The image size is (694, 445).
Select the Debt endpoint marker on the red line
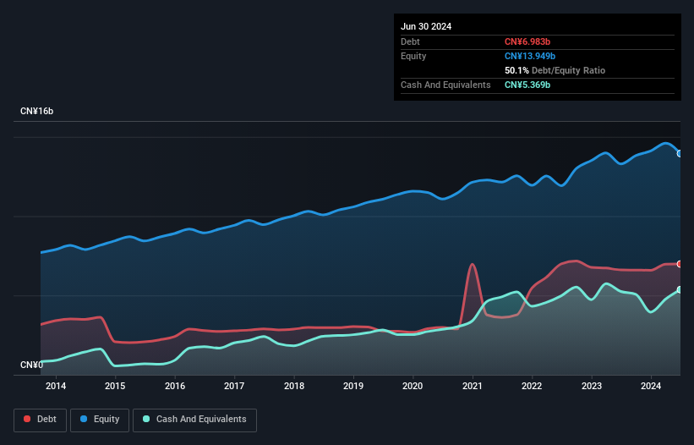[680, 264]
